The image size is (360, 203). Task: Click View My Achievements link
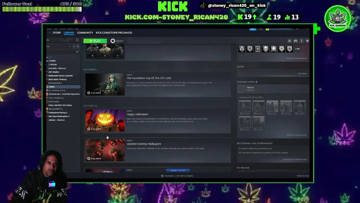296,58
